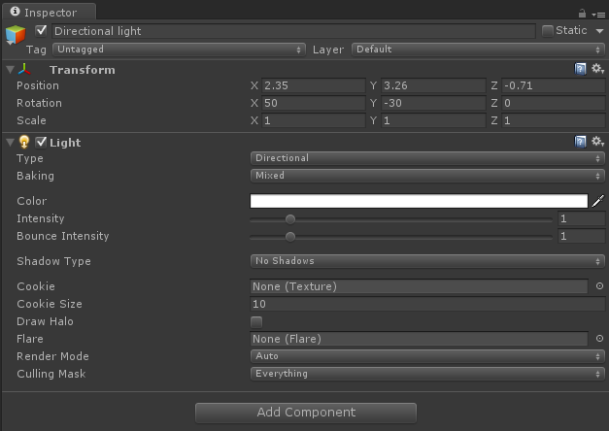This screenshot has width=609, height=431.
Task: Click the Rotation Z field
Action: click(x=553, y=103)
